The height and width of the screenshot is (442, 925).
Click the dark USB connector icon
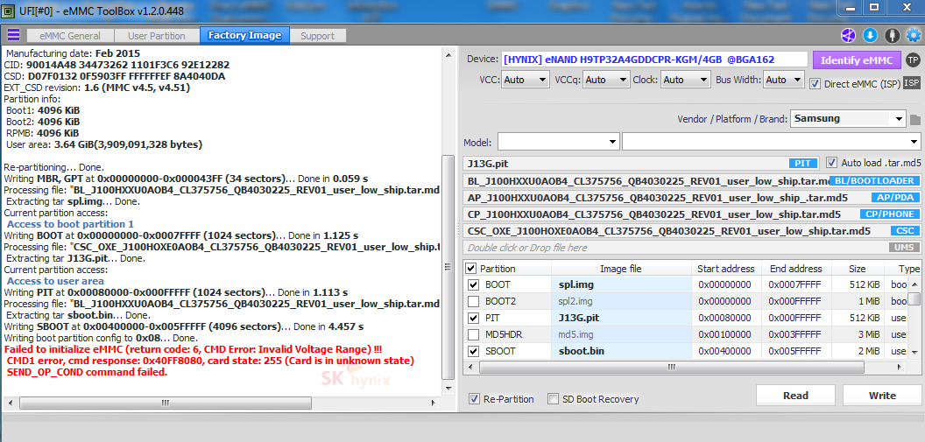pyautogui.click(x=893, y=35)
